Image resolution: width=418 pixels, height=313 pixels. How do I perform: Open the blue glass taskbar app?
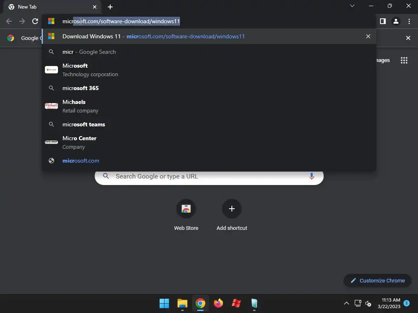tap(254, 303)
